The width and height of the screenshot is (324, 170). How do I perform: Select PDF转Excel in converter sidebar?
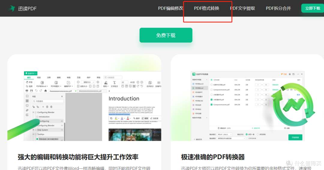[199, 88]
